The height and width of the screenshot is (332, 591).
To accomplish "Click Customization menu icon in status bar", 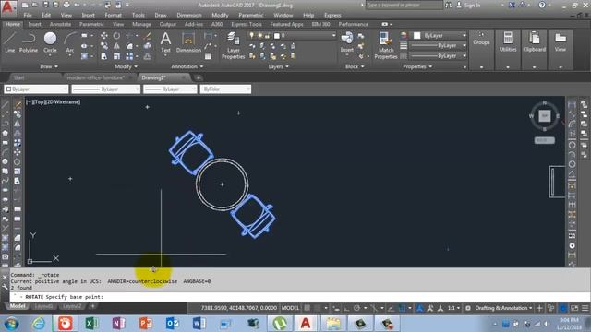I will [x=585, y=308].
